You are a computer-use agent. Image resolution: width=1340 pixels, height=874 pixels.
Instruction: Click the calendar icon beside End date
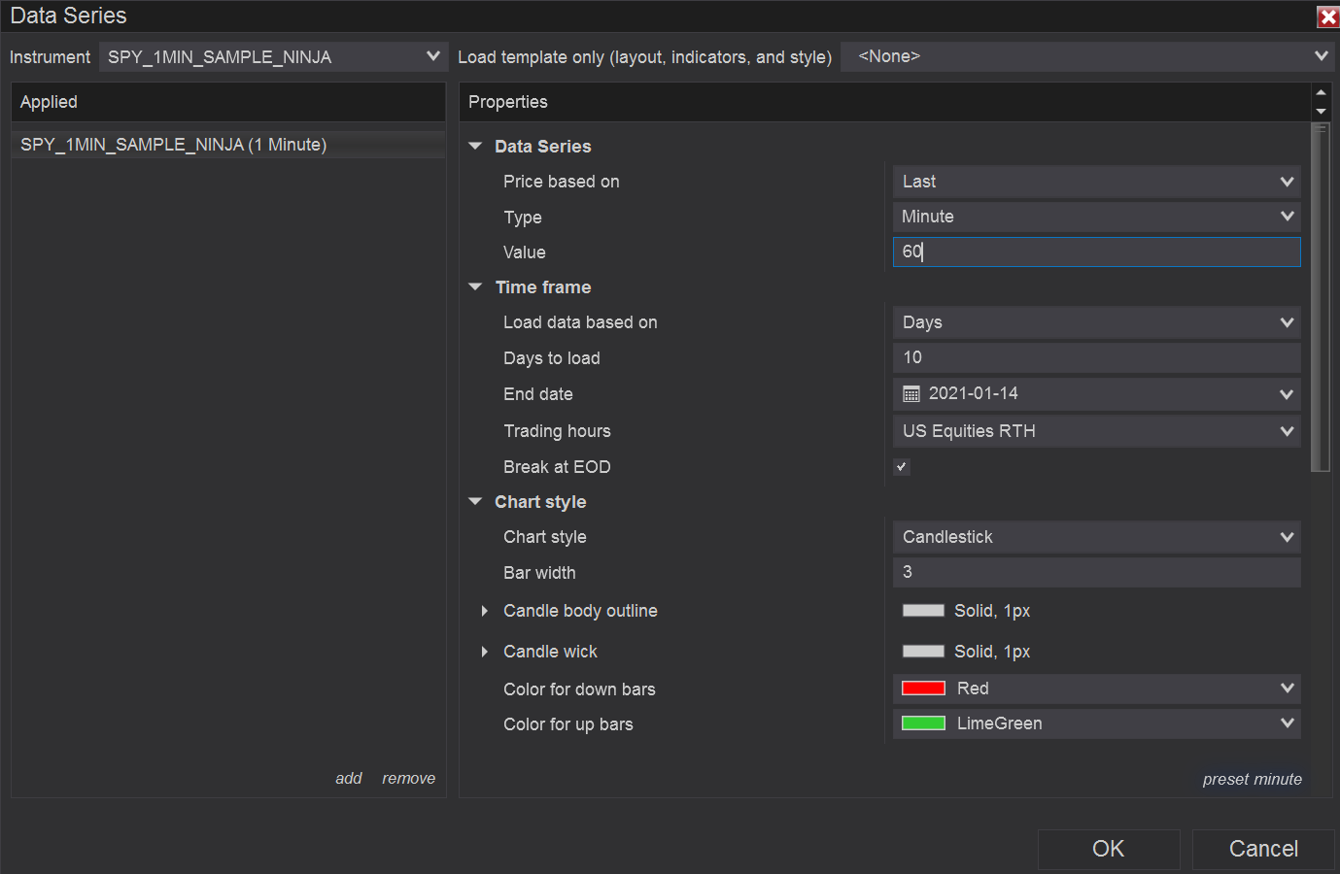pyautogui.click(x=911, y=394)
